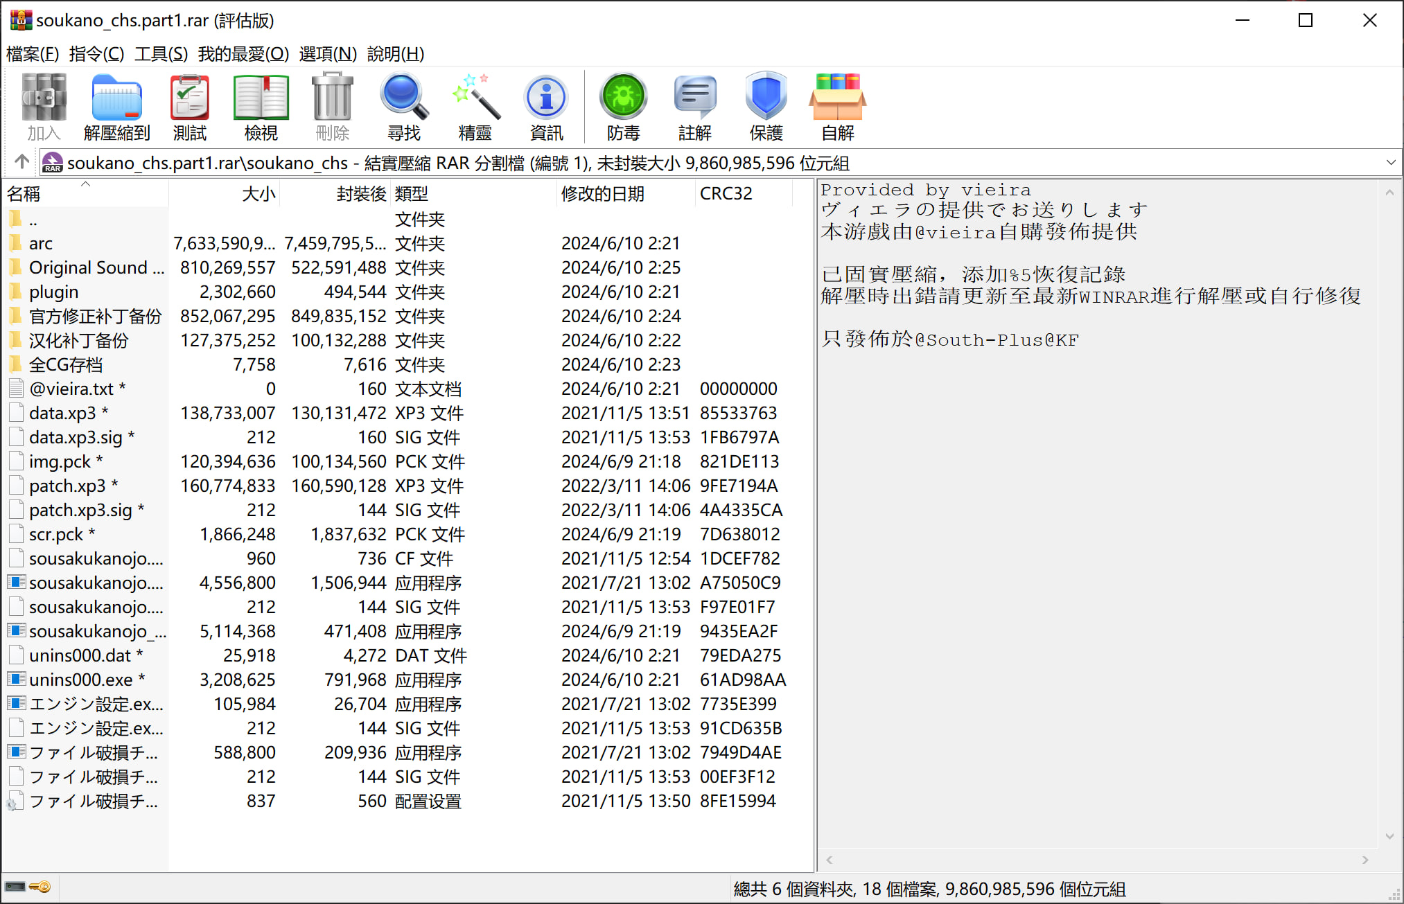Image resolution: width=1404 pixels, height=904 pixels.
Task: Select the arc folder entry
Action: pyautogui.click(x=41, y=244)
